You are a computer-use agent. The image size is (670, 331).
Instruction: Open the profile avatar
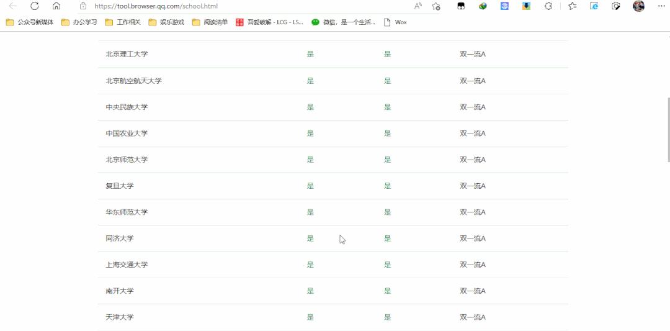click(x=638, y=6)
